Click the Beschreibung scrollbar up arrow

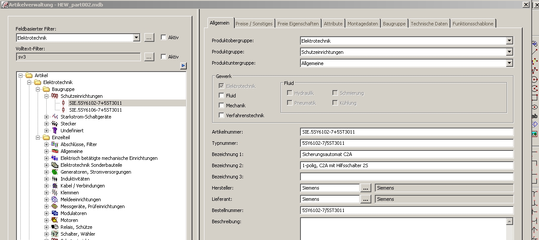pyautogui.click(x=510, y=221)
